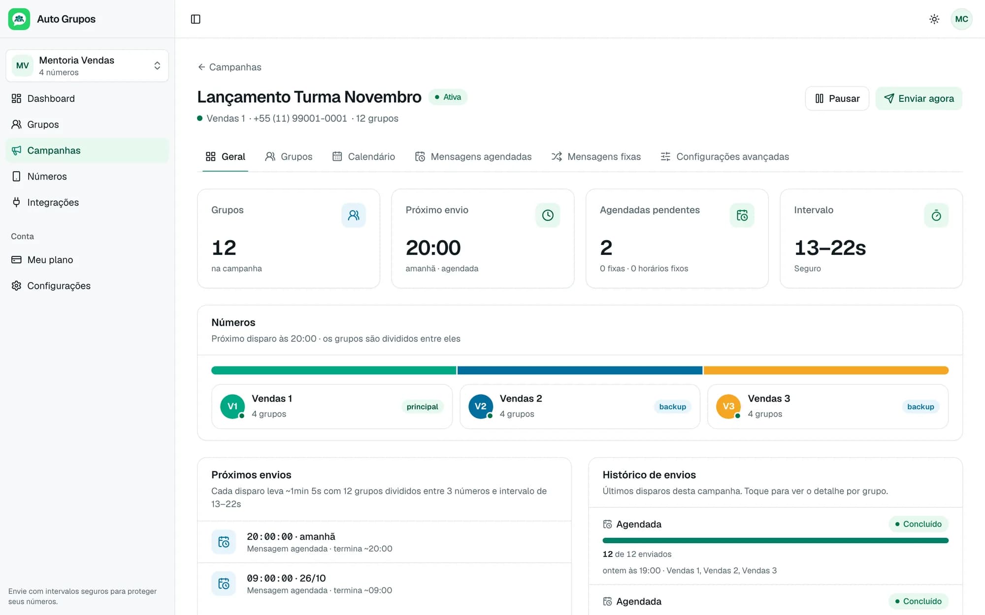Image resolution: width=985 pixels, height=615 pixels.
Task: Open Meu plano in the sidebar
Action: [87, 260]
